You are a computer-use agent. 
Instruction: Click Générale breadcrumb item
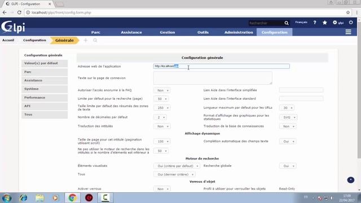(x=64, y=40)
